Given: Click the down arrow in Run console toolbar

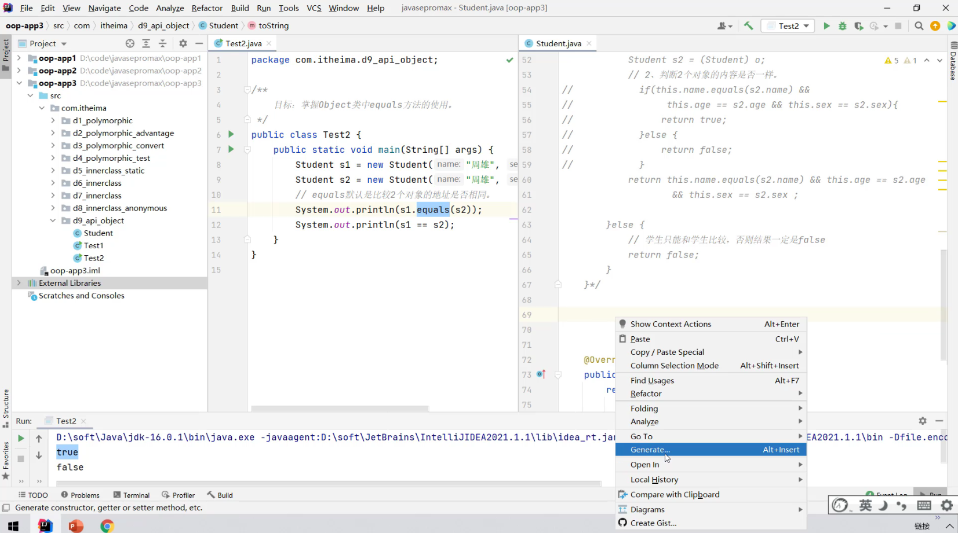Looking at the screenshot, I should point(39,455).
